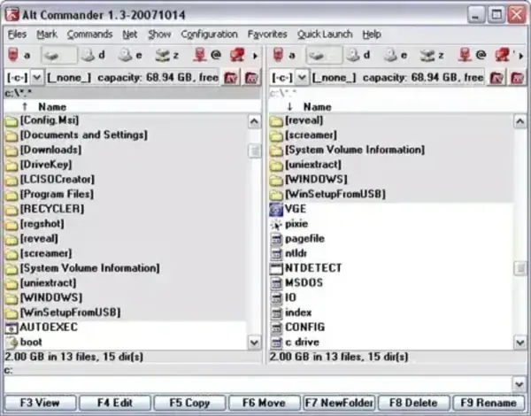Select NTDETECT file in right panel
Screen dimensions: 531x416
[x=391, y=268]
